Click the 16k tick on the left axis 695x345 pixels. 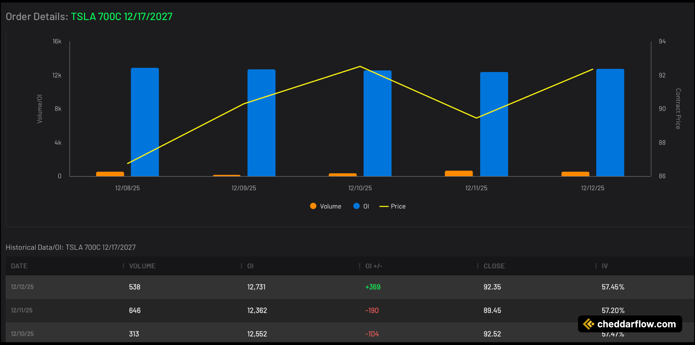click(57, 41)
